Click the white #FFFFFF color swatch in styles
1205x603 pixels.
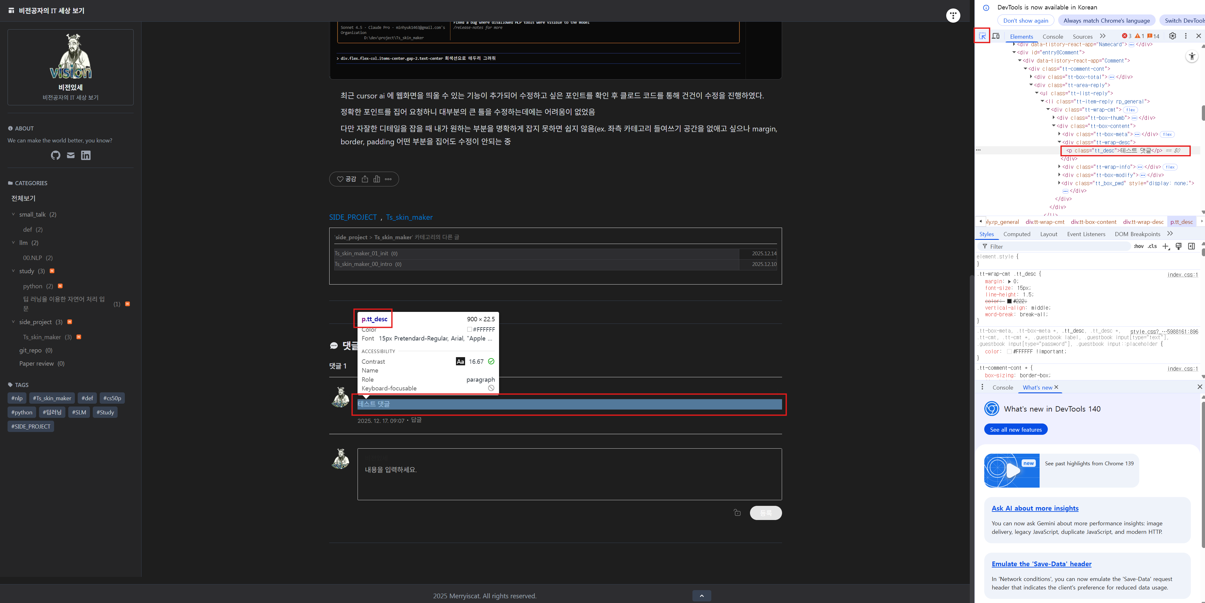pyautogui.click(x=1009, y=352)
